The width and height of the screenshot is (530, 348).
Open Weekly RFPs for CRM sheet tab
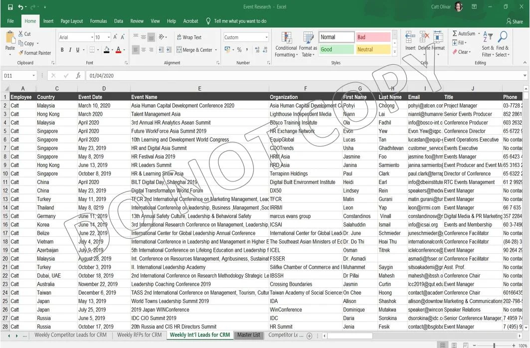tap(139, 335)
